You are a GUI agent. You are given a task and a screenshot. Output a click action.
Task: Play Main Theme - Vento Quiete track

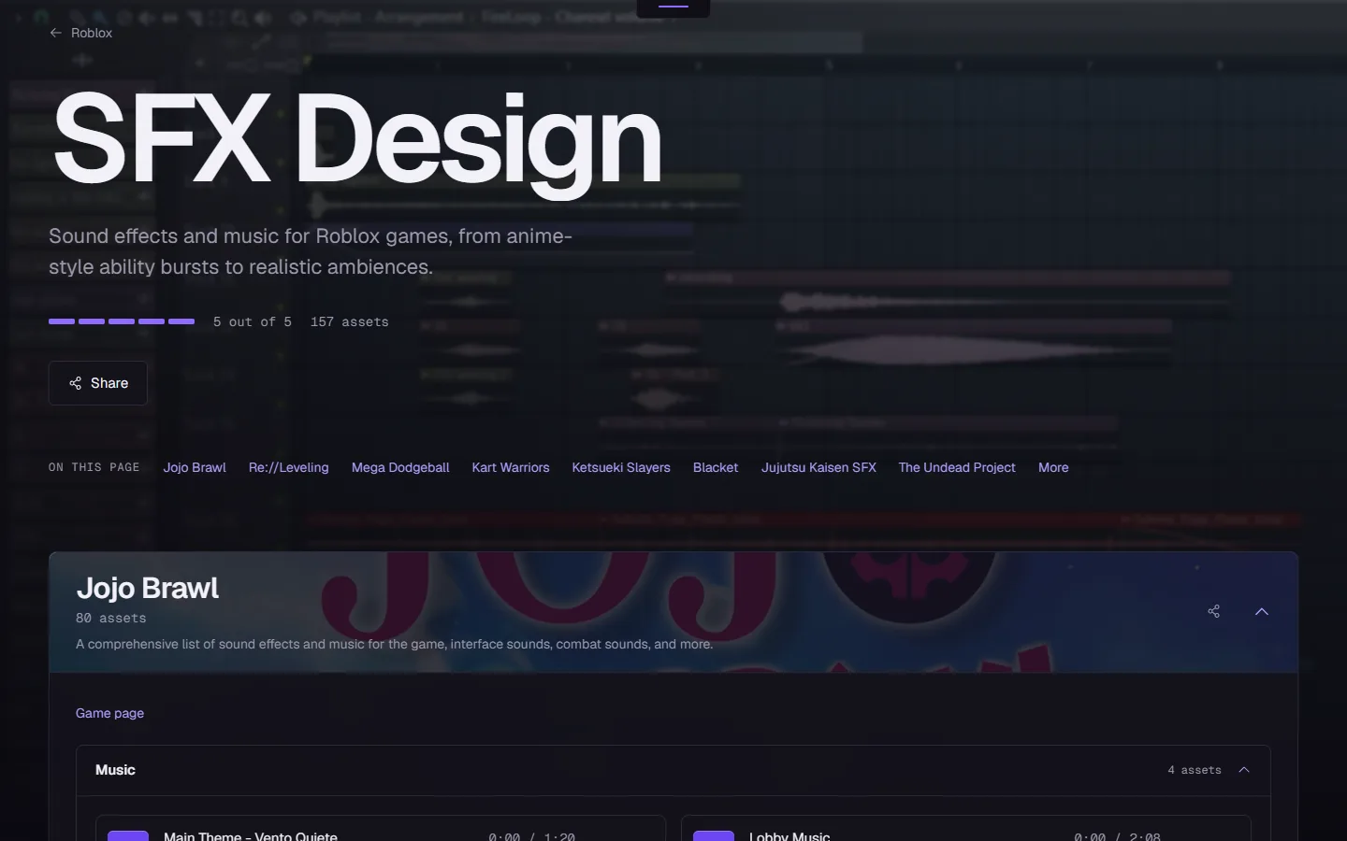click(128, 835)
